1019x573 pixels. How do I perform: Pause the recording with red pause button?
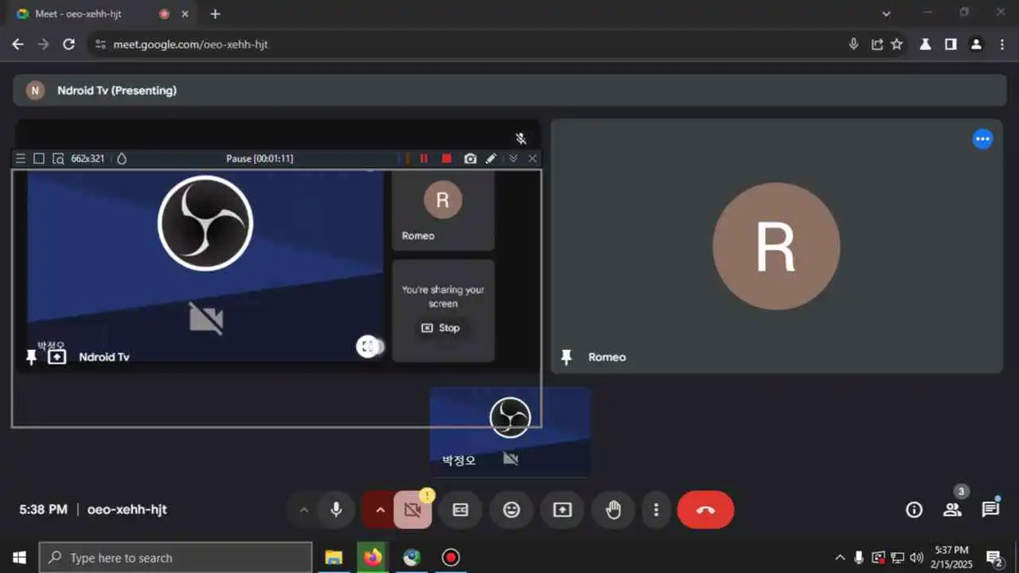click(x=424, y=158)
